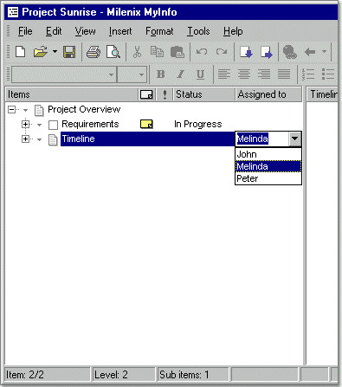
Task: Open the Format menu
Action: pos(159,31)
